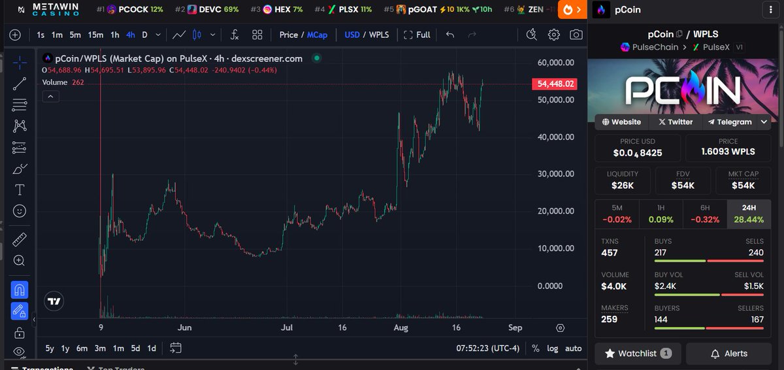Screen dimensions: 784x370
Task: Select the 15m timeframe
Action: (95, 35)
